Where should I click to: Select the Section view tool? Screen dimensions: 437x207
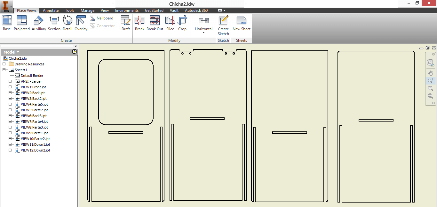point(54,23)
